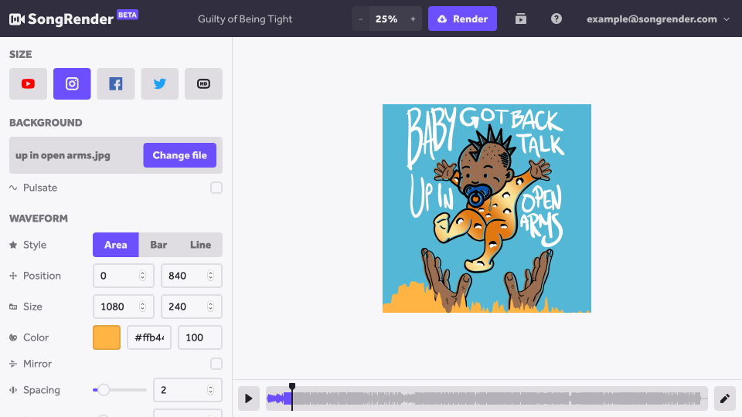Click the Size height stepper arrows
742x417 pixels.
(210, 307)
